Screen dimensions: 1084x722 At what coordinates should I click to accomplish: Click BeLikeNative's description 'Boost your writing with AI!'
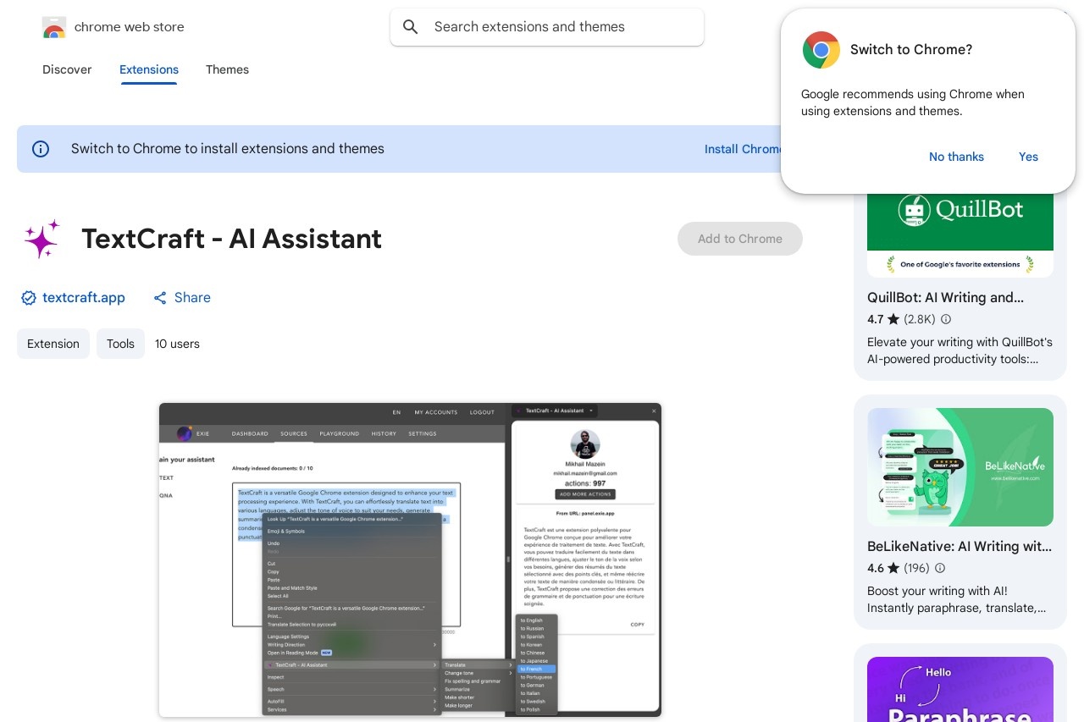[x=937, y=591]
